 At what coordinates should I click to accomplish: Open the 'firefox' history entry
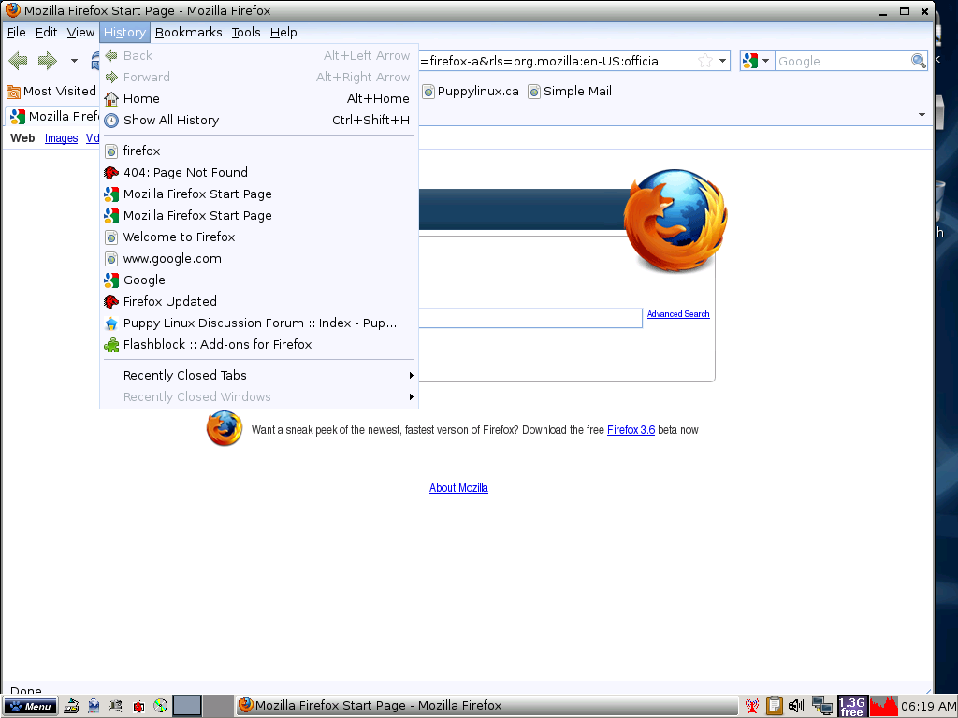point(259,151)
